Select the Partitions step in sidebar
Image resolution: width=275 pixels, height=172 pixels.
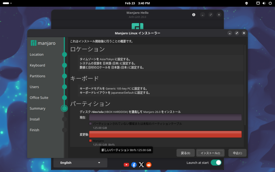click(x=38, y=76)
